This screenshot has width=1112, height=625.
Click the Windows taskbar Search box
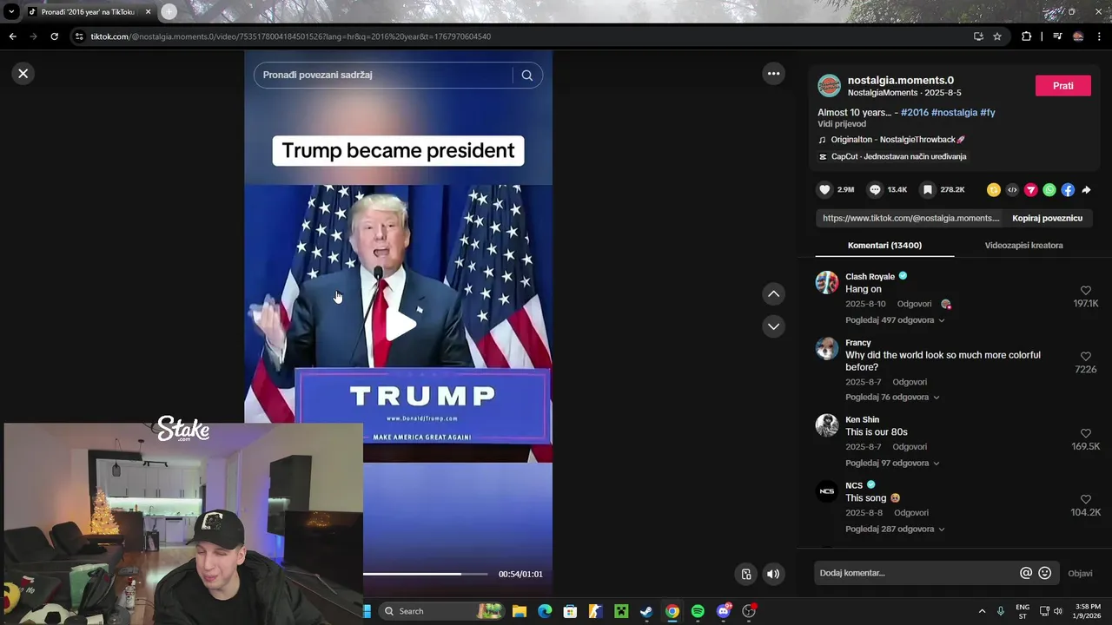click(x=440, y=611)
